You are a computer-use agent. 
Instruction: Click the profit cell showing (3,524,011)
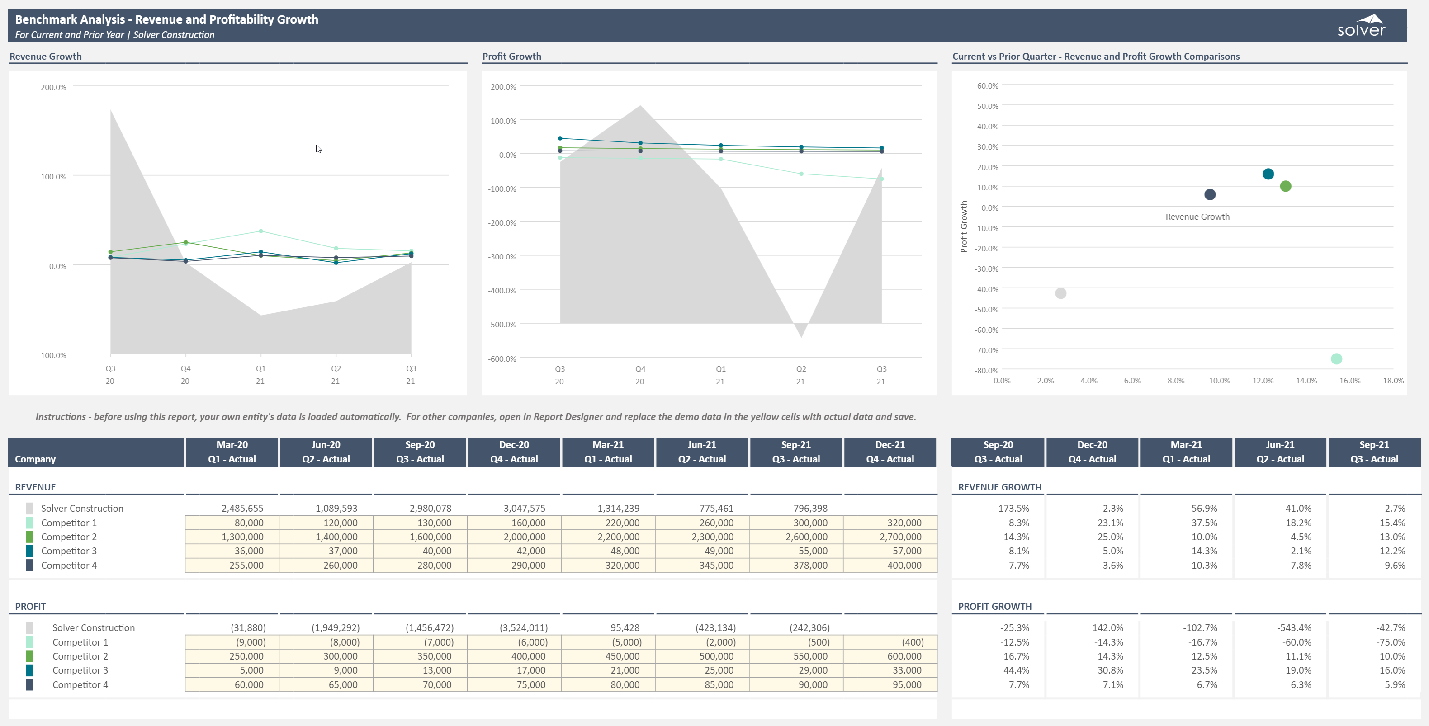point(514,628)
